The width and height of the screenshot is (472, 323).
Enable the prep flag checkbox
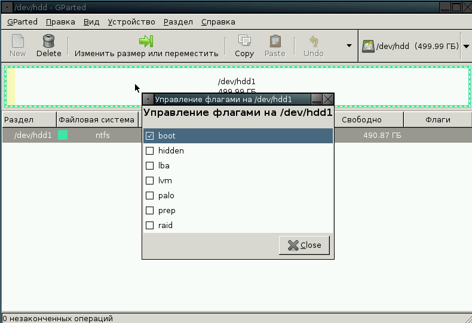pos(149,211)
